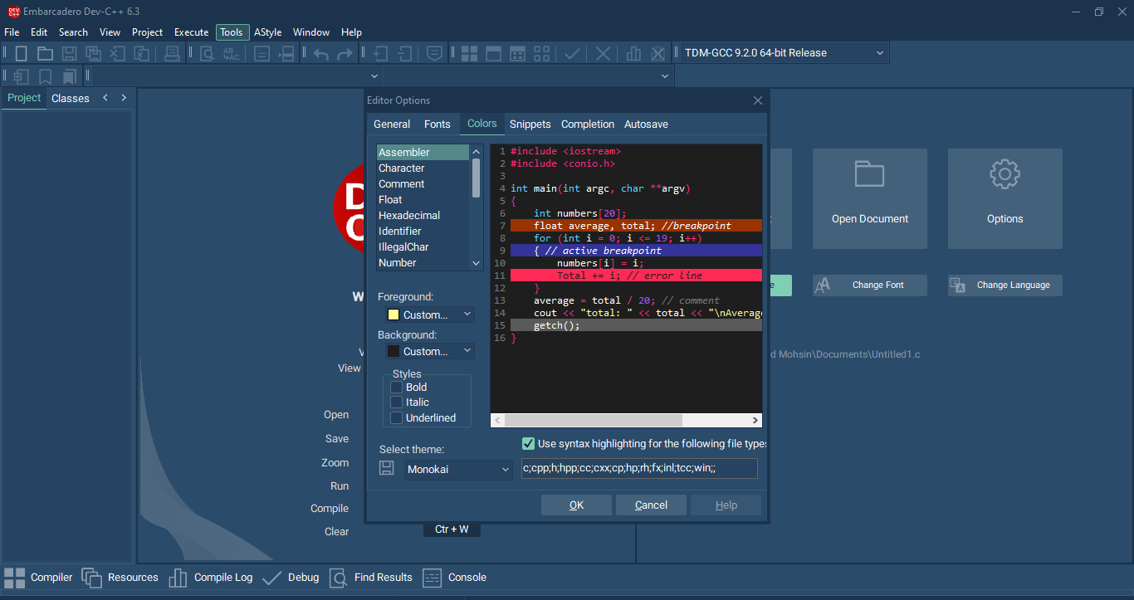Click the single bookmark toolbar icon

(x=45, y=76)
